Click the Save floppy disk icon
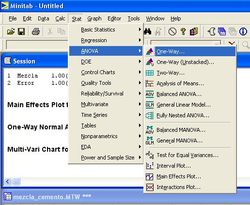The height and width of the screenshot is (205, 250). click(x=21, y=32)
